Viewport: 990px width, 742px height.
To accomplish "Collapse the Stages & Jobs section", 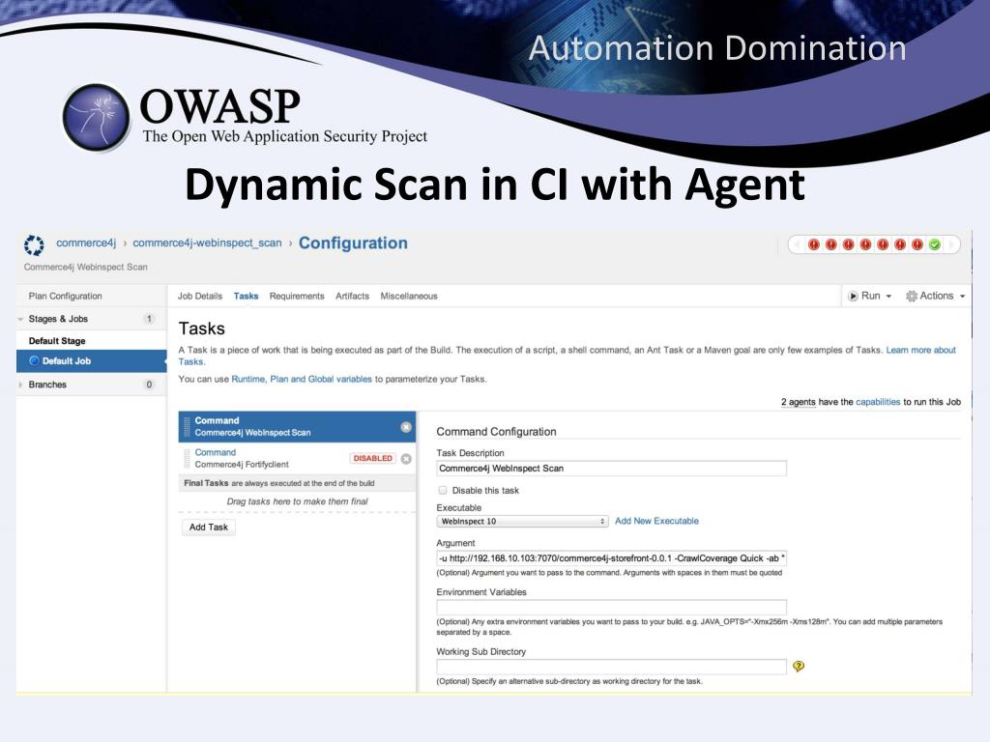I will [x=21, y=319].
